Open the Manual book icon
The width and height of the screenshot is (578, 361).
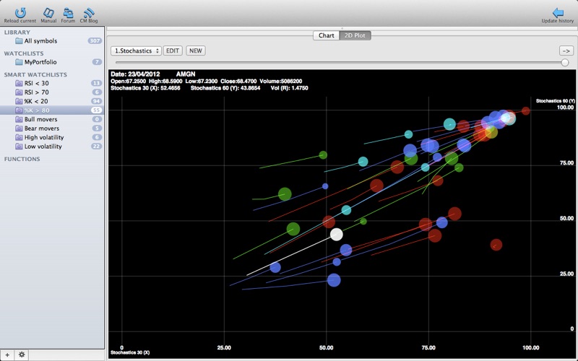pyautogui.click(x=48, y=13)
